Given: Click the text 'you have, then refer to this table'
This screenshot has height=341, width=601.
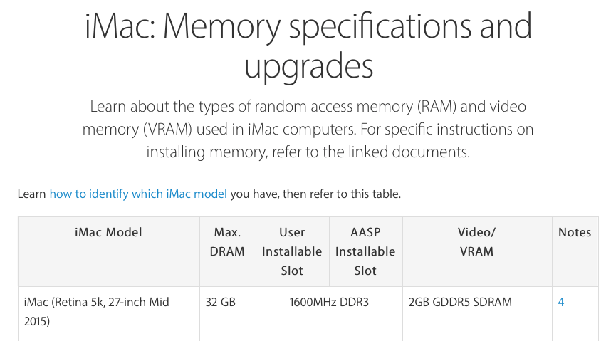Looking at the screenshot, I should (315, 194).
